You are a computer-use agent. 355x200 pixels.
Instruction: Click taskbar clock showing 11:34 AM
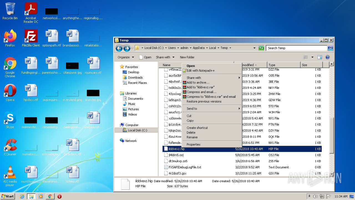pos(341,196)
